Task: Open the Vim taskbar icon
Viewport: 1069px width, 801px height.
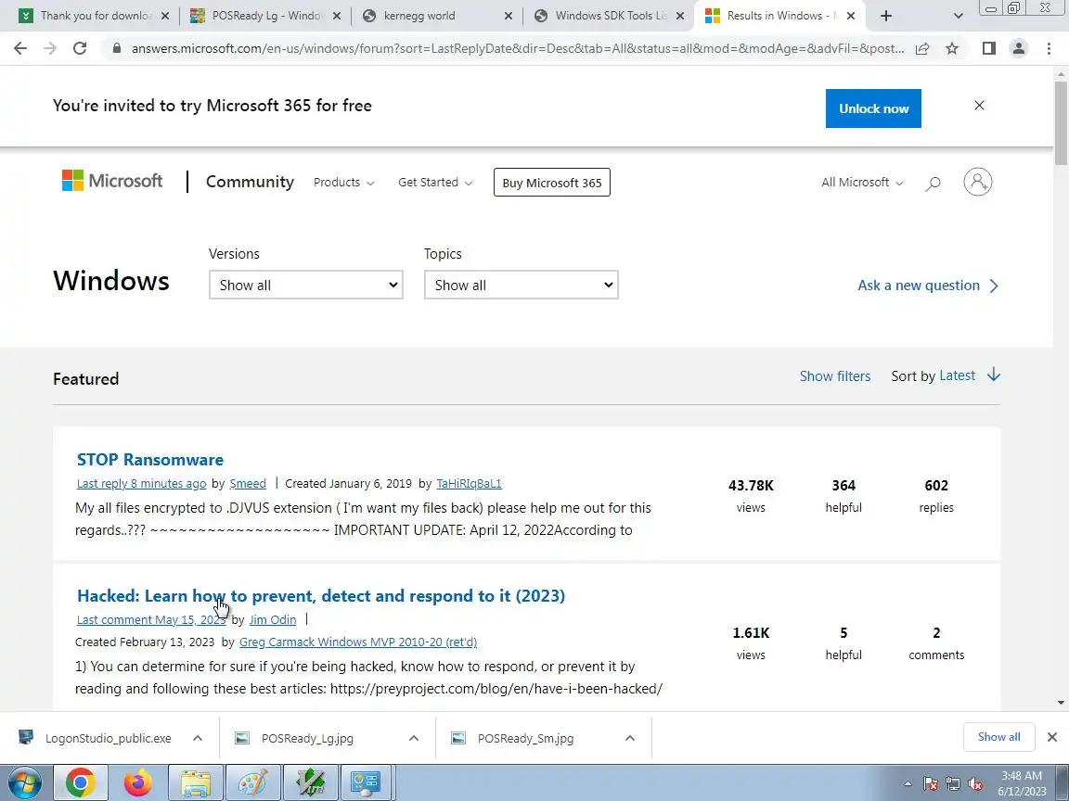Action: 310,783
